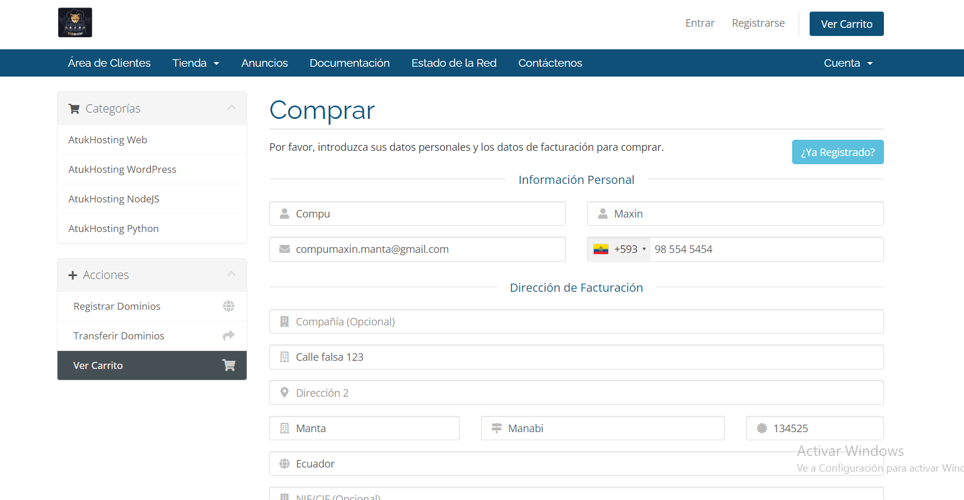Go to Estado de la Red
Image resolution: width=964 pixels, height=500 pixels.
[x=454, y=63]
